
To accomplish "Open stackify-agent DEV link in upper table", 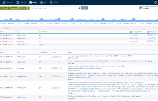I will (x=21, y=38).
